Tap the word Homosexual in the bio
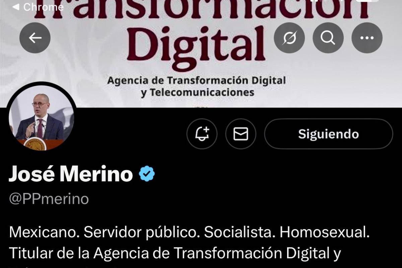Screen dimensions: 402x268 tap(325, 233)
